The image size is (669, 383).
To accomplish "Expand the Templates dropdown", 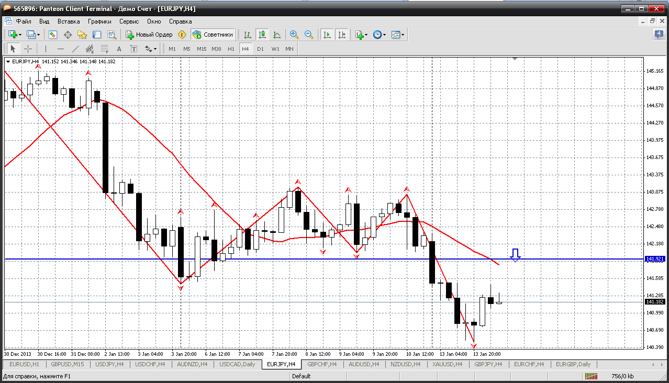I will tap(403, 35).
